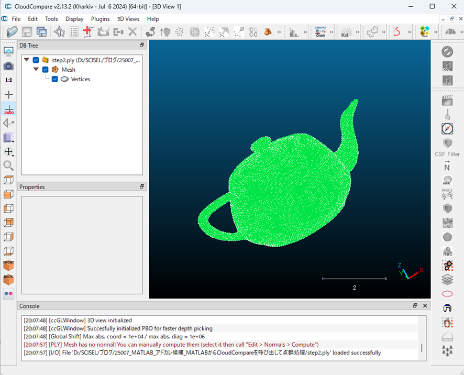Screen dimensions: 464x375
Task: Toggle the Vertices checkbox
Action: point(54,79)
